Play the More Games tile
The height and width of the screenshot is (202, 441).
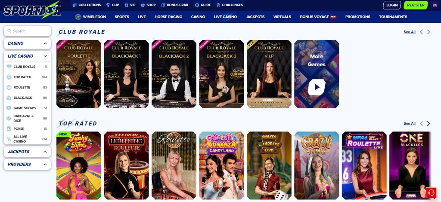tap(317, 74)
